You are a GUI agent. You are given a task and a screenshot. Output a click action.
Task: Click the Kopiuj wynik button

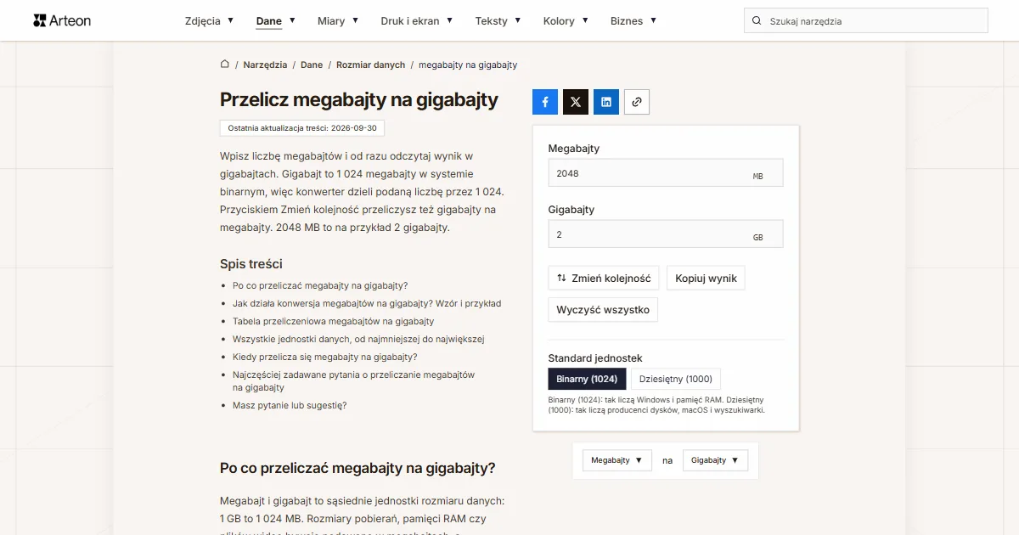[x=706, y=278]
